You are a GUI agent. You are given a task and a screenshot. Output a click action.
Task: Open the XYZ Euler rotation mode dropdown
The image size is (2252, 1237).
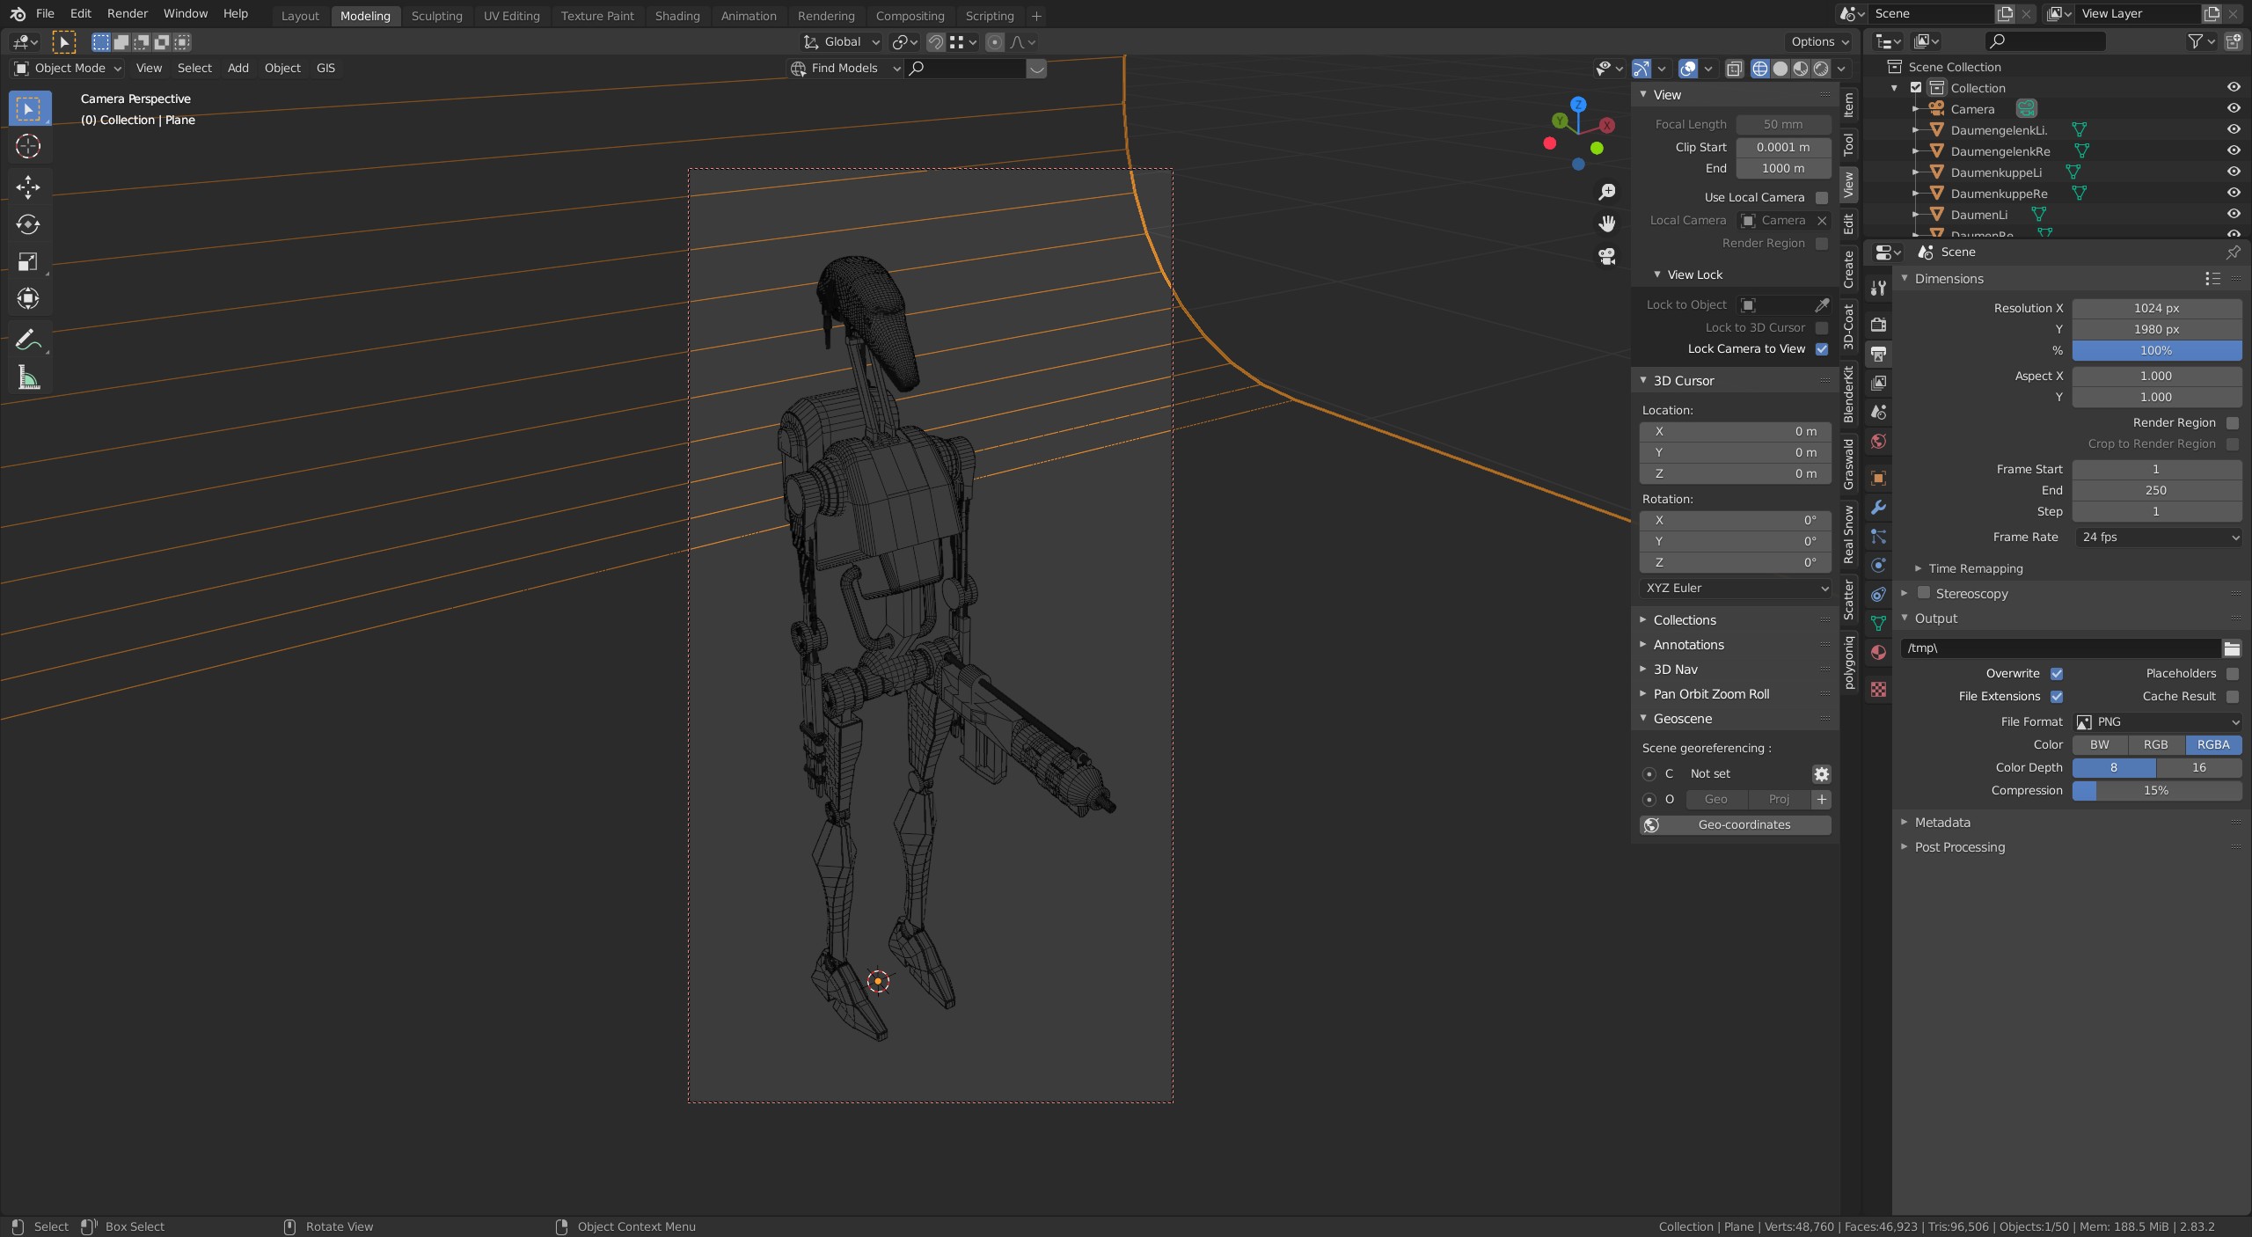[x=1735, y=588]
